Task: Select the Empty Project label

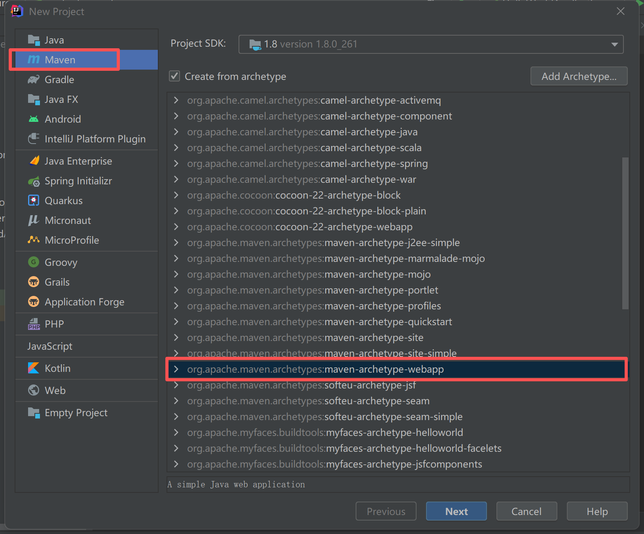Action: point(76,413)
